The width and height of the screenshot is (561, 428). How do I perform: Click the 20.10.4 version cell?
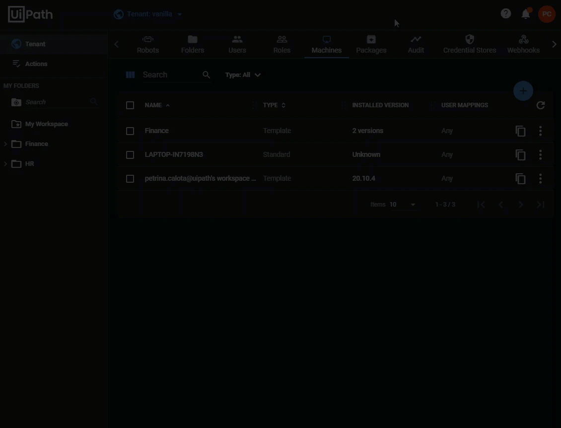363,178
